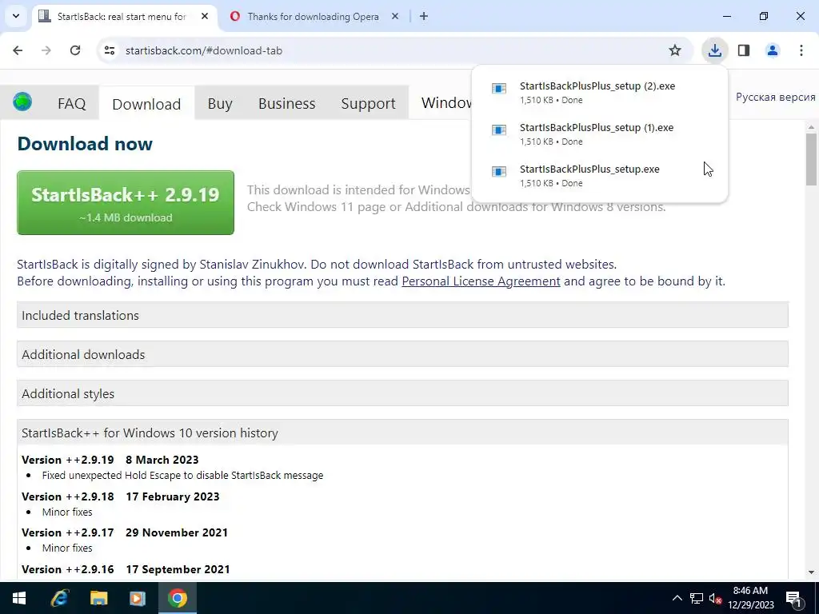This screenshot has height=614, width=819.
Task: Open the Chrome side panel
Action: tap(744, 50)
